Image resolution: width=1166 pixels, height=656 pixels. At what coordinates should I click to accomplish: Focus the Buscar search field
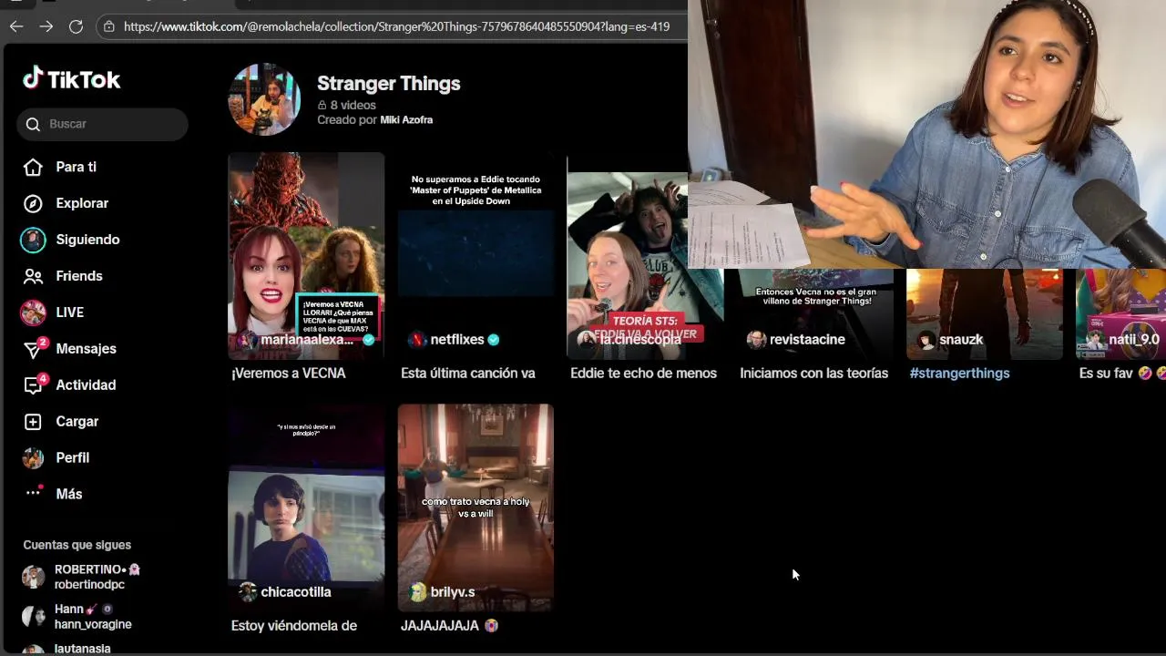[102, 124]
